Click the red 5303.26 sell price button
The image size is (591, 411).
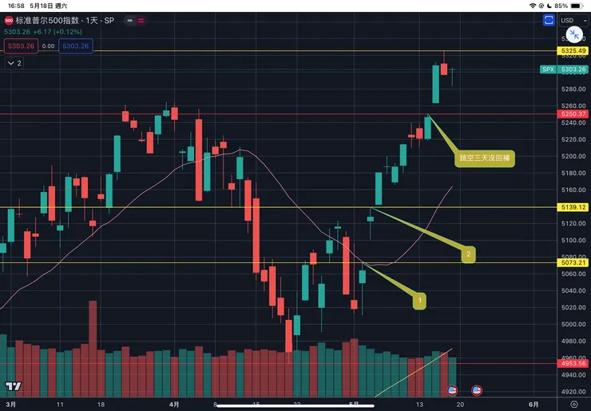tap(20, 46)
